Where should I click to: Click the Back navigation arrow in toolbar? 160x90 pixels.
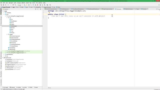tap(8, 5)
